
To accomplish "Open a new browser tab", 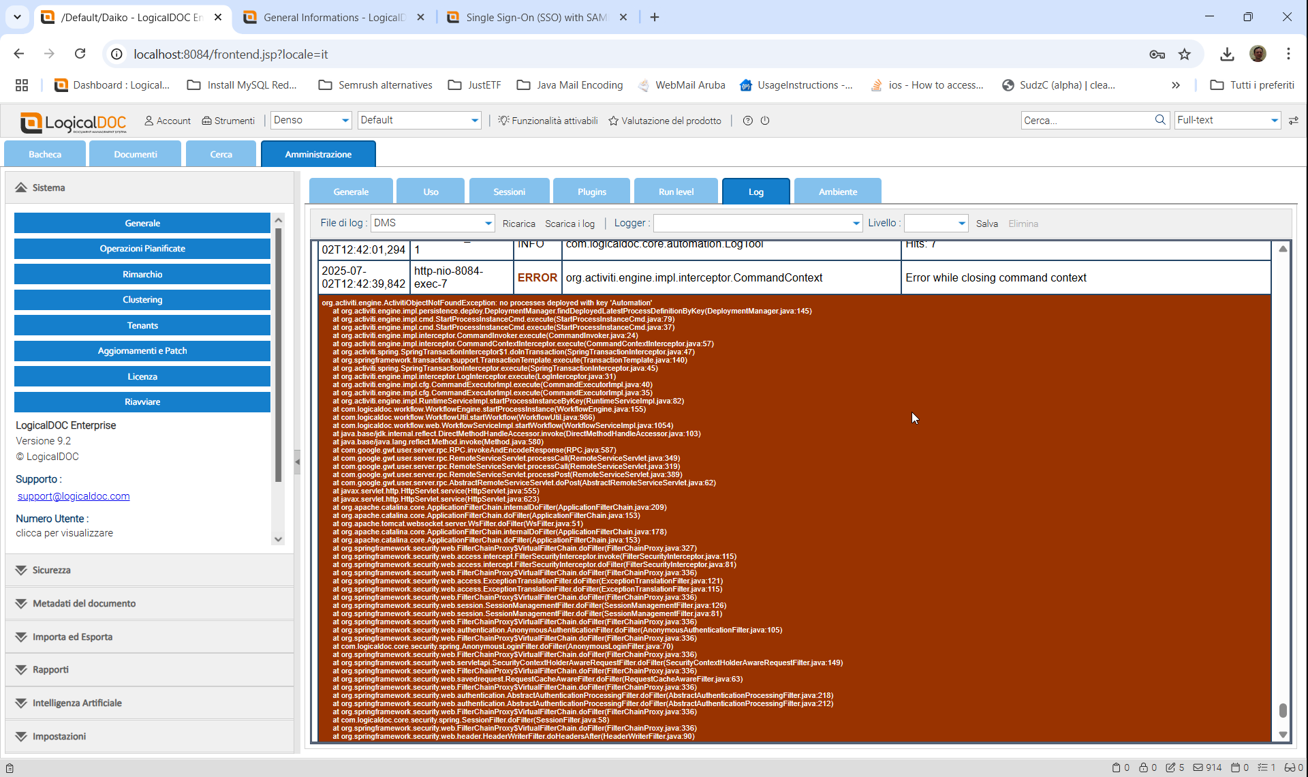I will (x=655, y=17).
